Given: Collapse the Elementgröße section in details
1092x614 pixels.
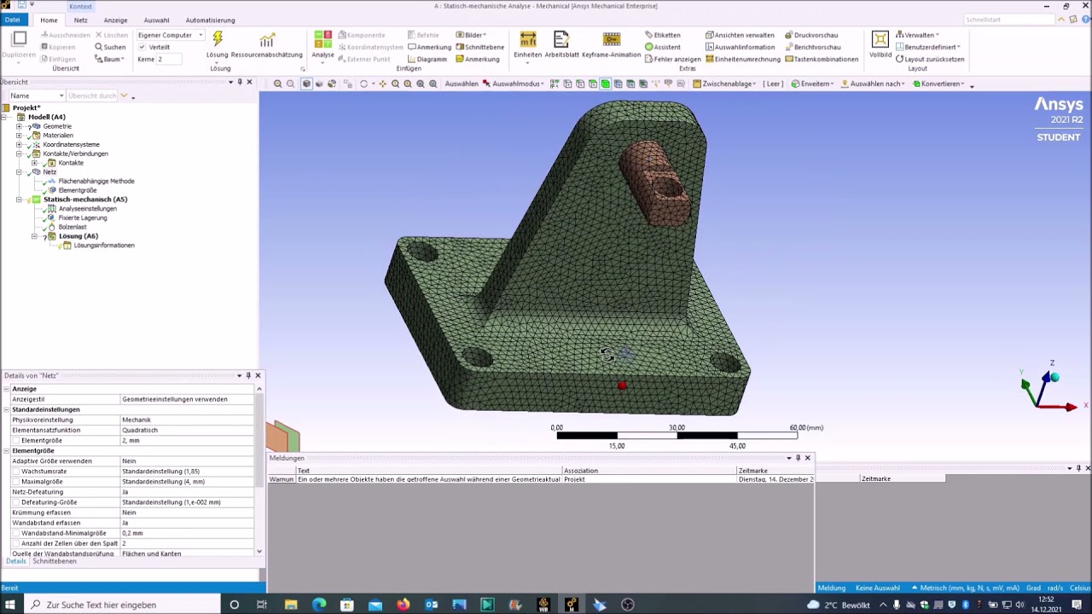Looking at the screenshot, I should (x=8, y=451).
